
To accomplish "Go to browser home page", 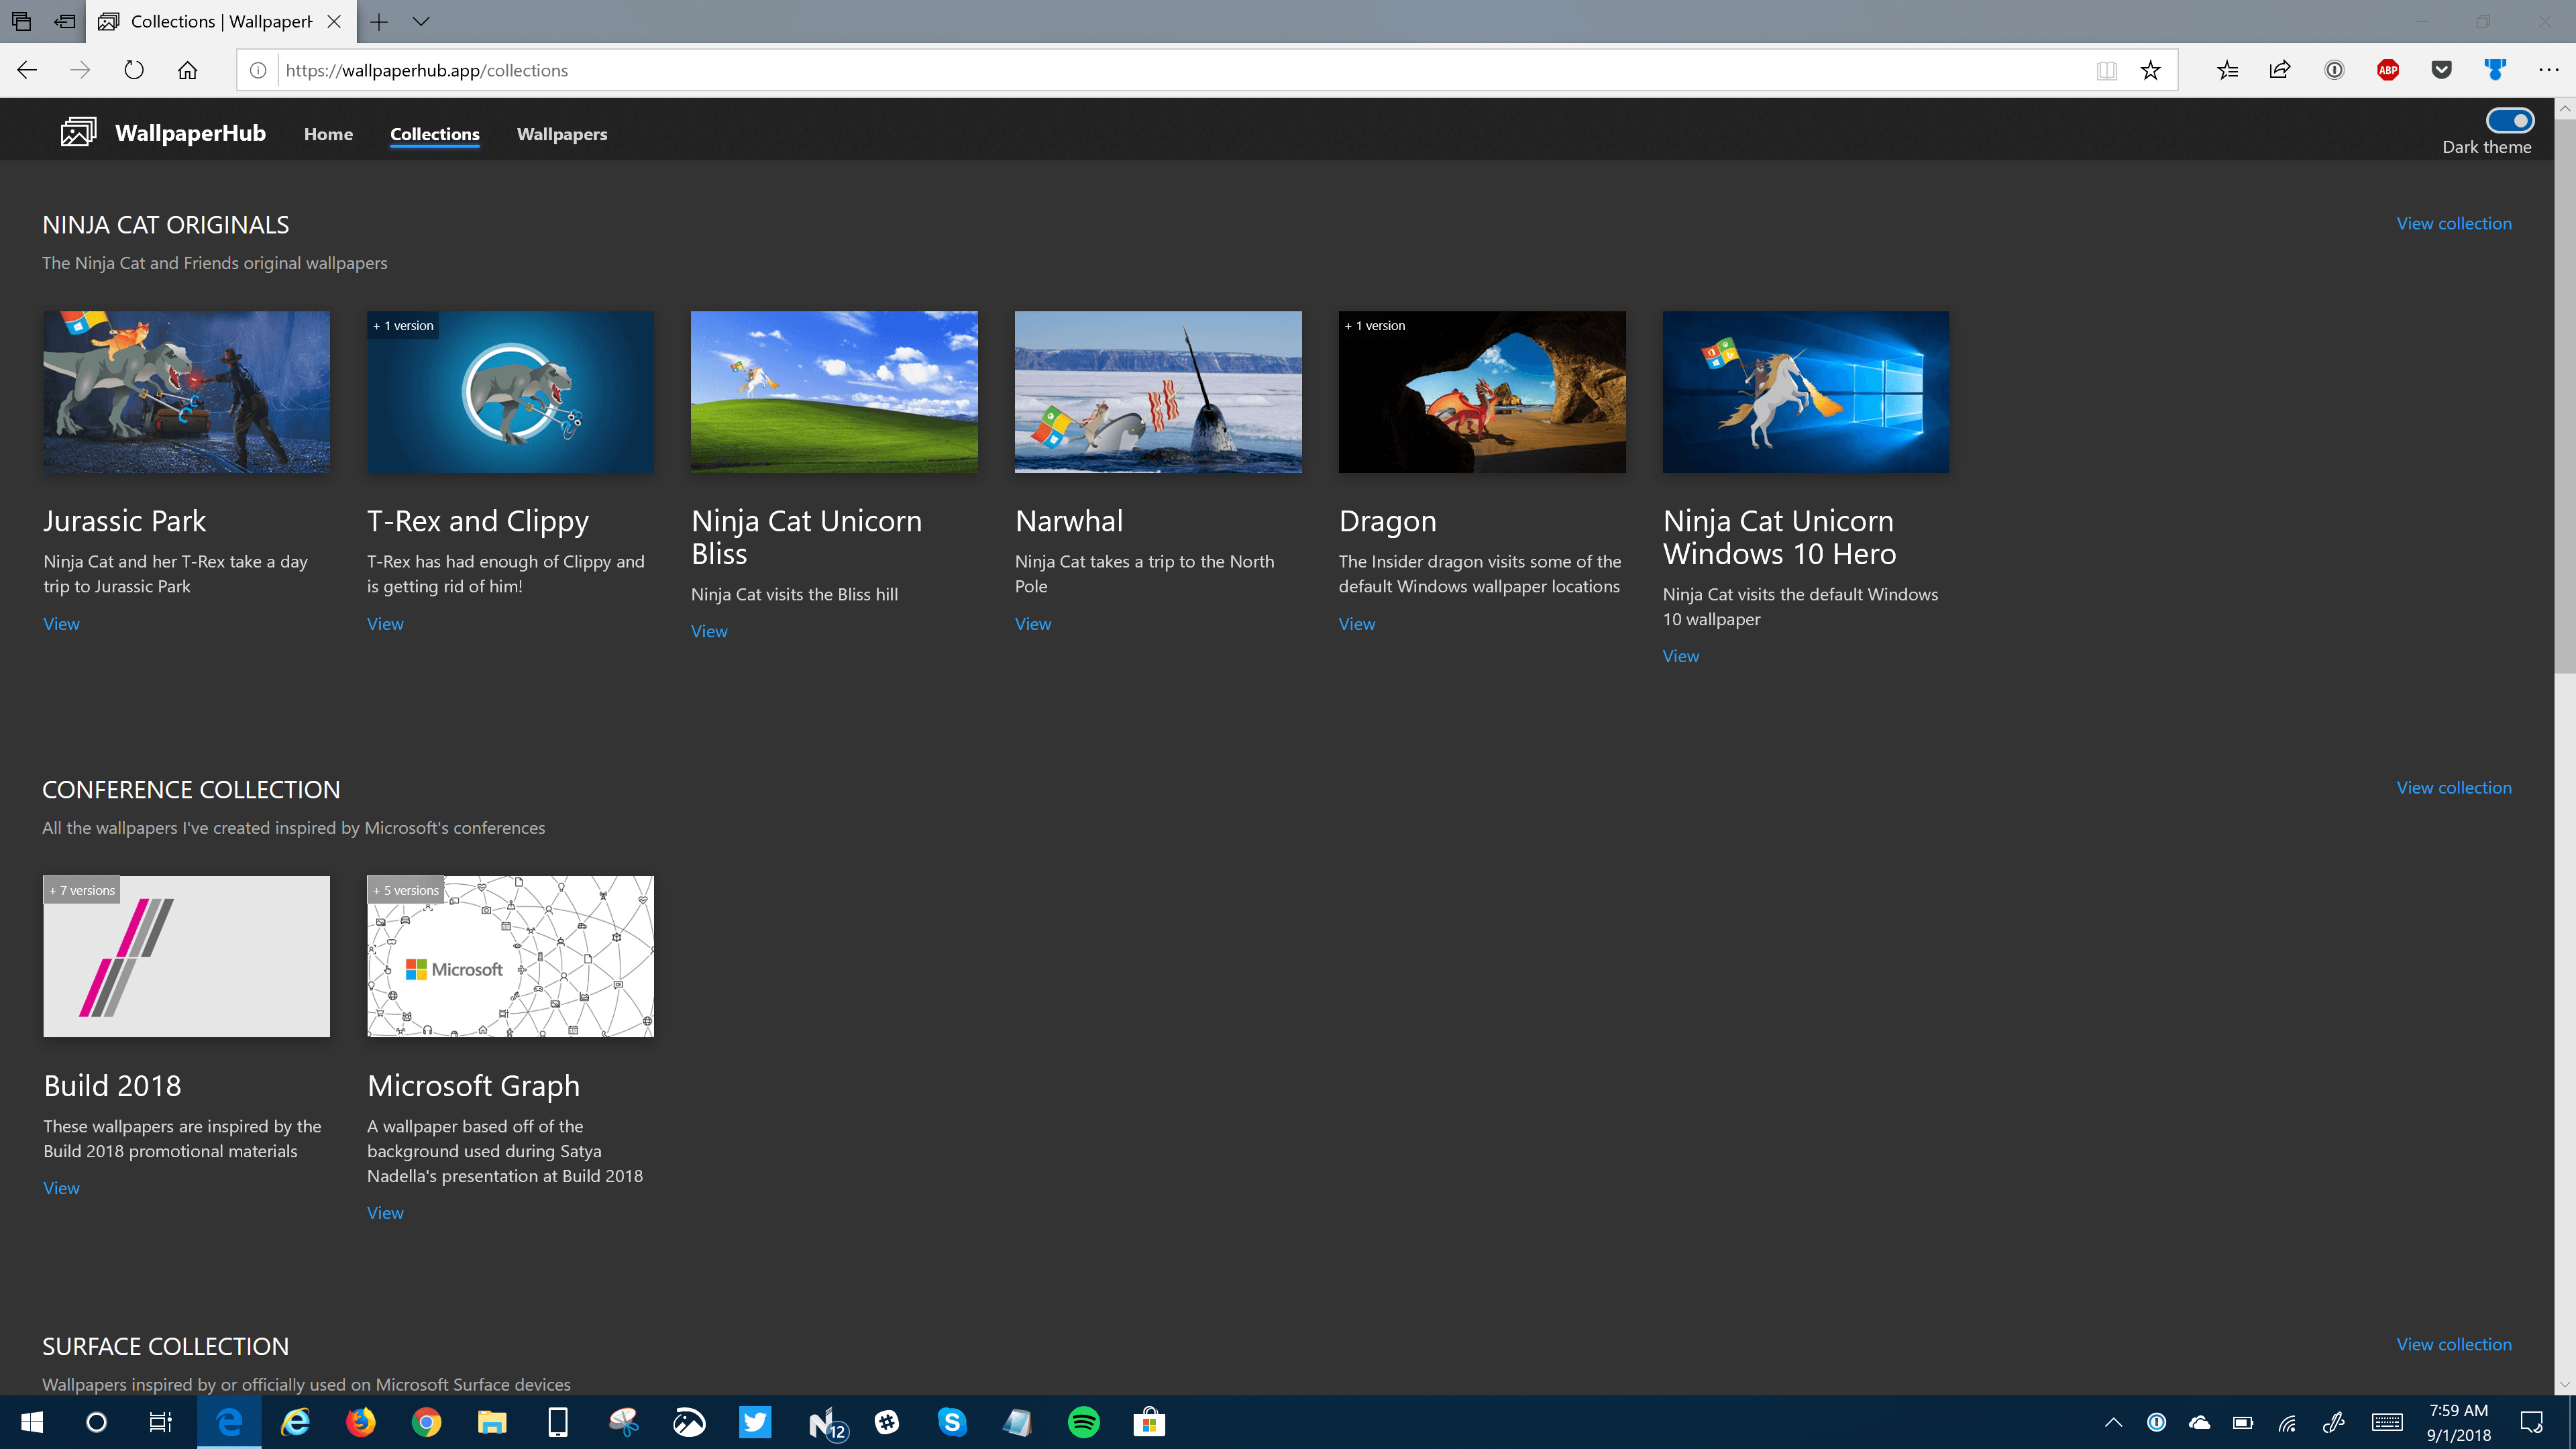I will (187, 70).
